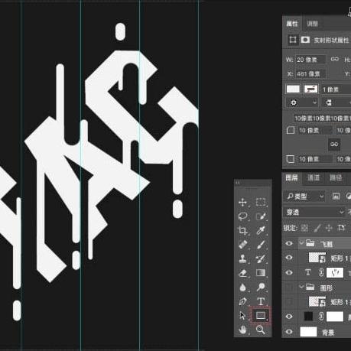Hide the 飞溅 layer group
The width and height of the screenshot is (351, 351).
[x=289, y=243]
